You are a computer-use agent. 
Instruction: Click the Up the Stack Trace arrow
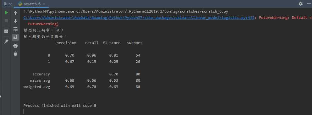pos(15,13)
